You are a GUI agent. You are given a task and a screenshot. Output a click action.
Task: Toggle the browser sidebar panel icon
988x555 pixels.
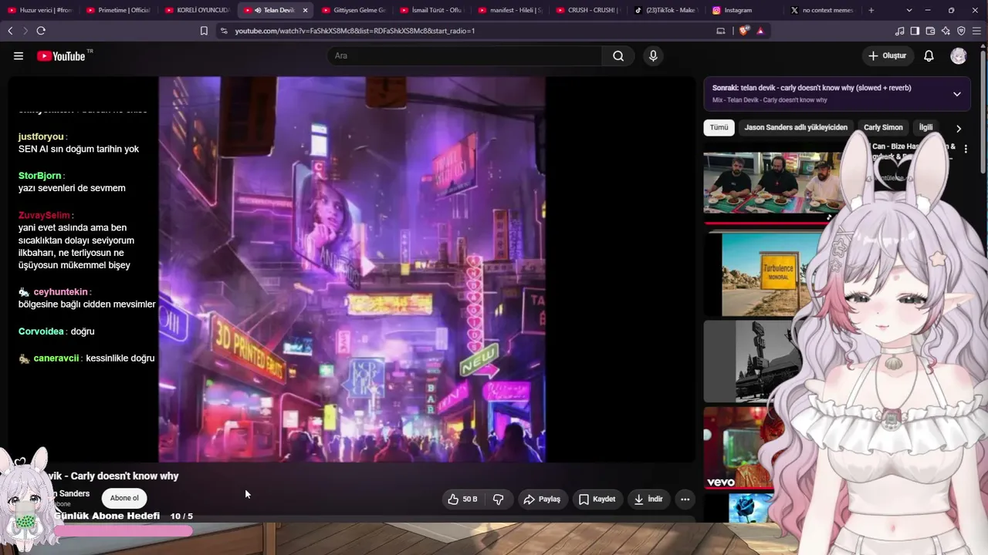(x=915, y=31)
